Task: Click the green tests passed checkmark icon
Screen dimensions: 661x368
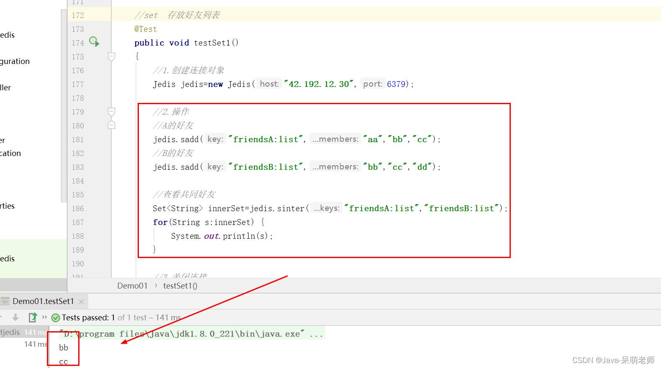Action: (x=55, y=318)
